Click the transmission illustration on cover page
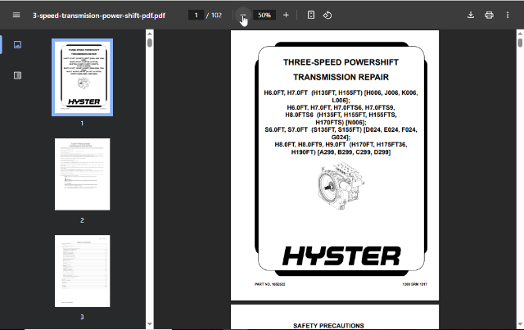Viewport: 524px width, 330px height. coord(341,186)
